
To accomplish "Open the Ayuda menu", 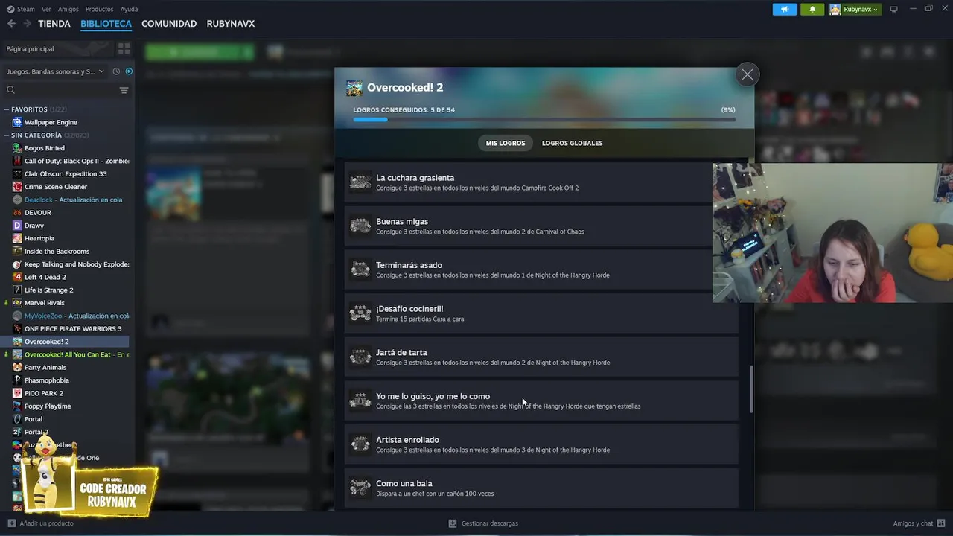I will click(129, 9).
